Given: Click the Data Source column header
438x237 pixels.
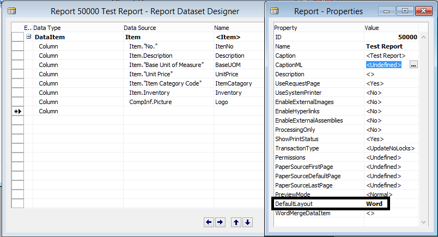Looking at the screenshot, I should [x=139, y=28].
